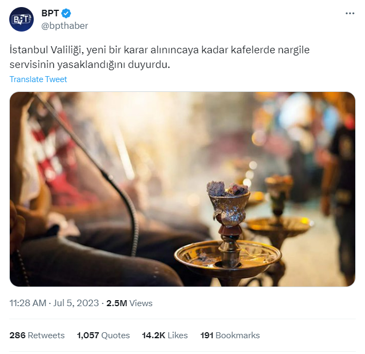Click the Jul 5, 2023 date
Viewport: 365px width, 354px height.
[x=76, y=303]
